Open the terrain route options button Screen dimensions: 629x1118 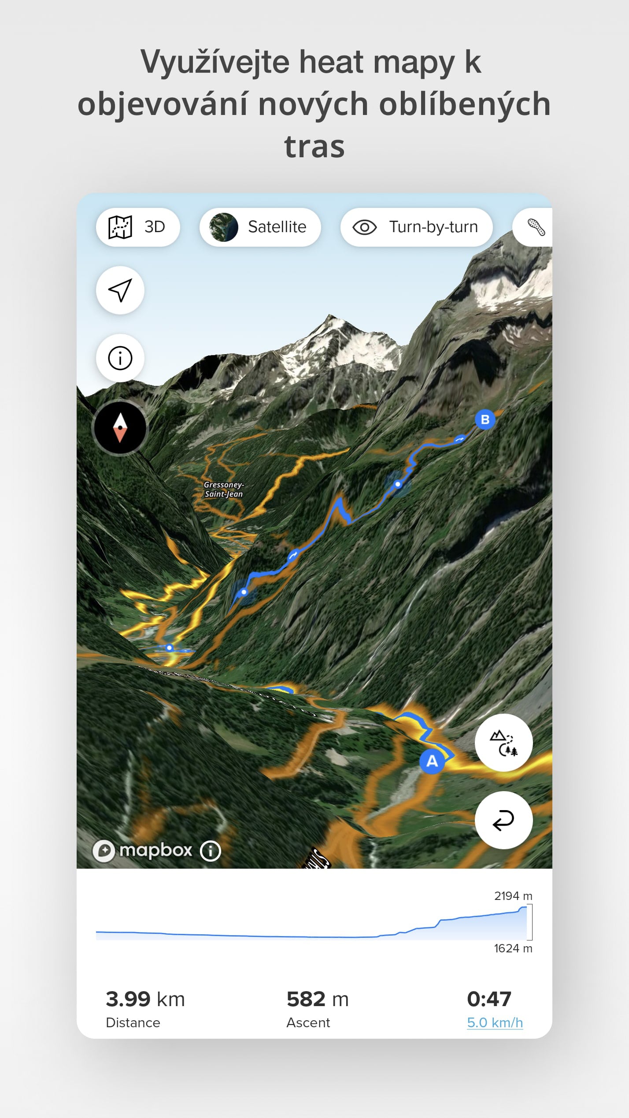[503, 742]
